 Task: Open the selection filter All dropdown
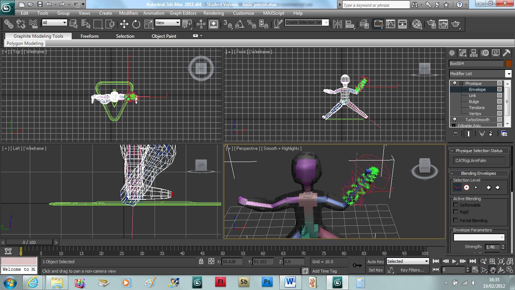[64, 23]
